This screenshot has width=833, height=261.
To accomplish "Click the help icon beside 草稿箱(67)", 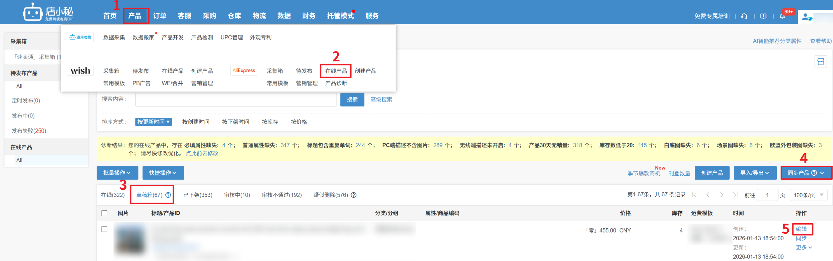I will click(x=168, y=195).
